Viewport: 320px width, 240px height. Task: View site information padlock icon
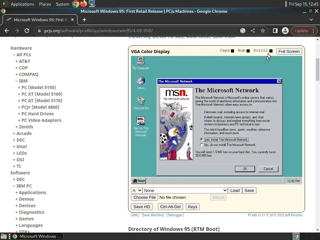pos(39,31)
